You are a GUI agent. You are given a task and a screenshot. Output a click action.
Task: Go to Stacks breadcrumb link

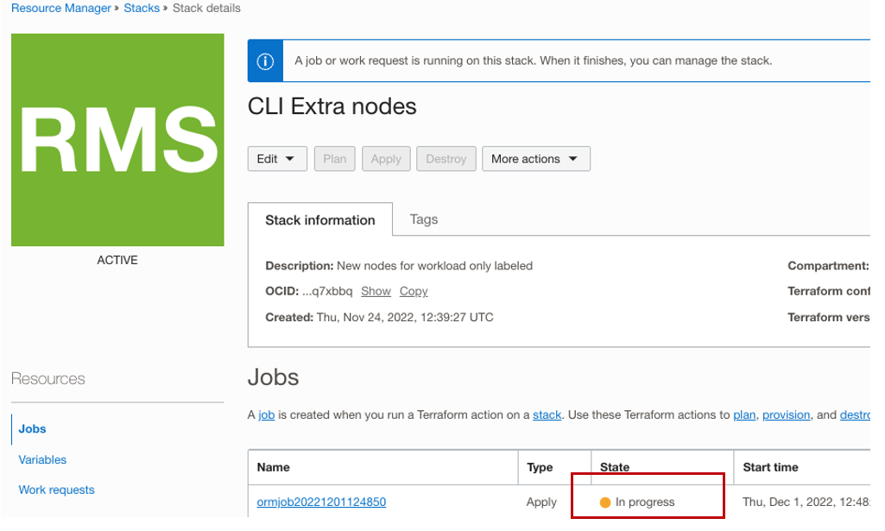coord(142,9)
